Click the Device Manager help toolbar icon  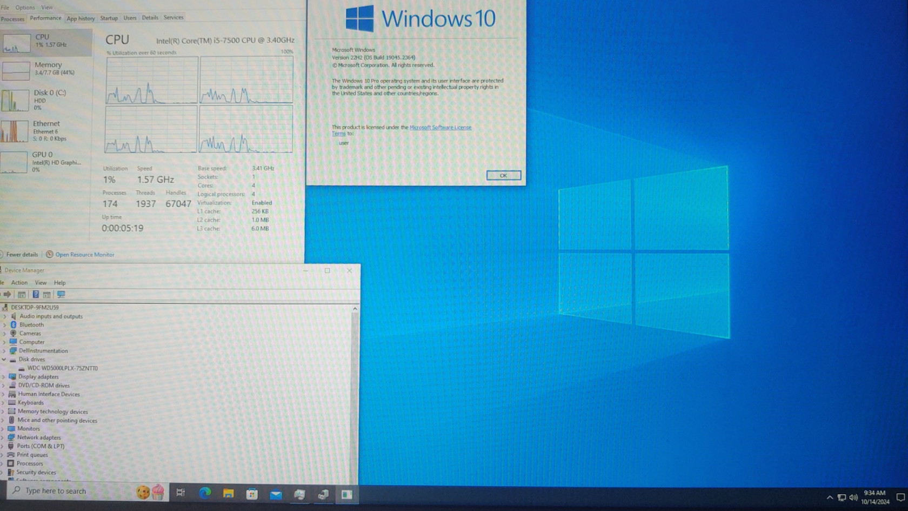(36, 295)
